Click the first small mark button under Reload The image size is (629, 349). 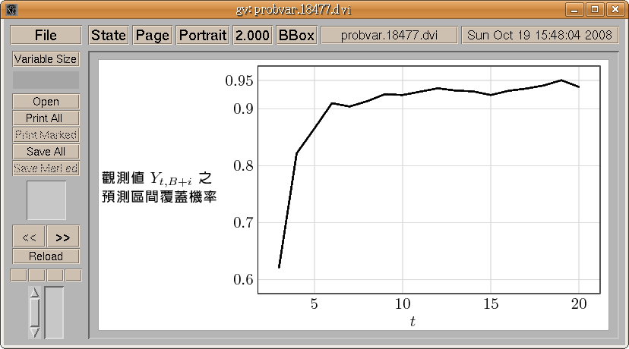[18, 275]
